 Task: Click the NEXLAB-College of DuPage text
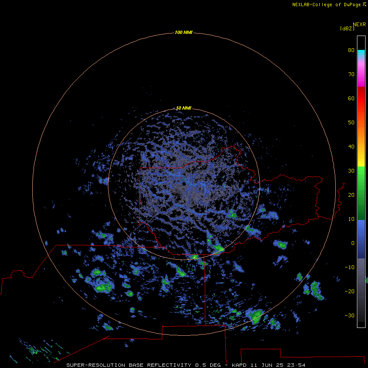click(x=326, y=4)
